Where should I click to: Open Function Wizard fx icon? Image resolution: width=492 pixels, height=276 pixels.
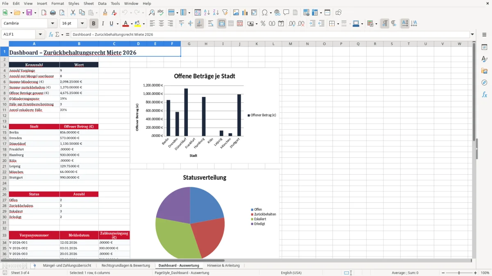pos(51,35)
